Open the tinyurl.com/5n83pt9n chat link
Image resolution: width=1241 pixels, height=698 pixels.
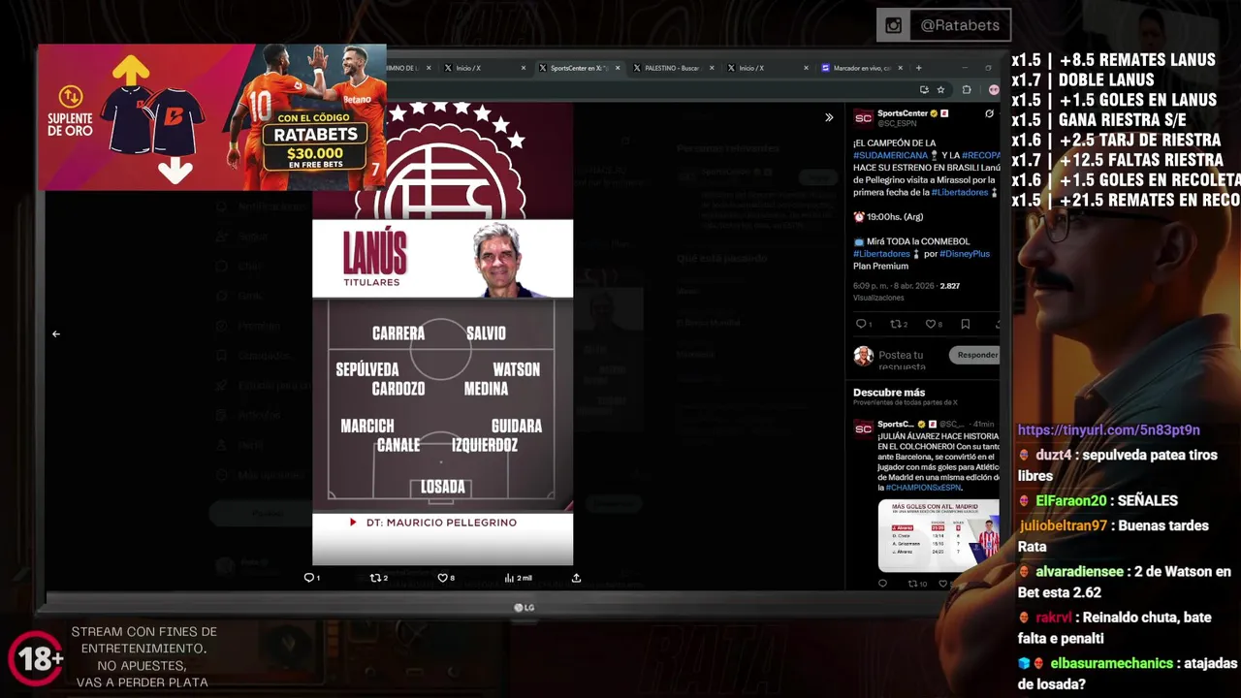1109,429
